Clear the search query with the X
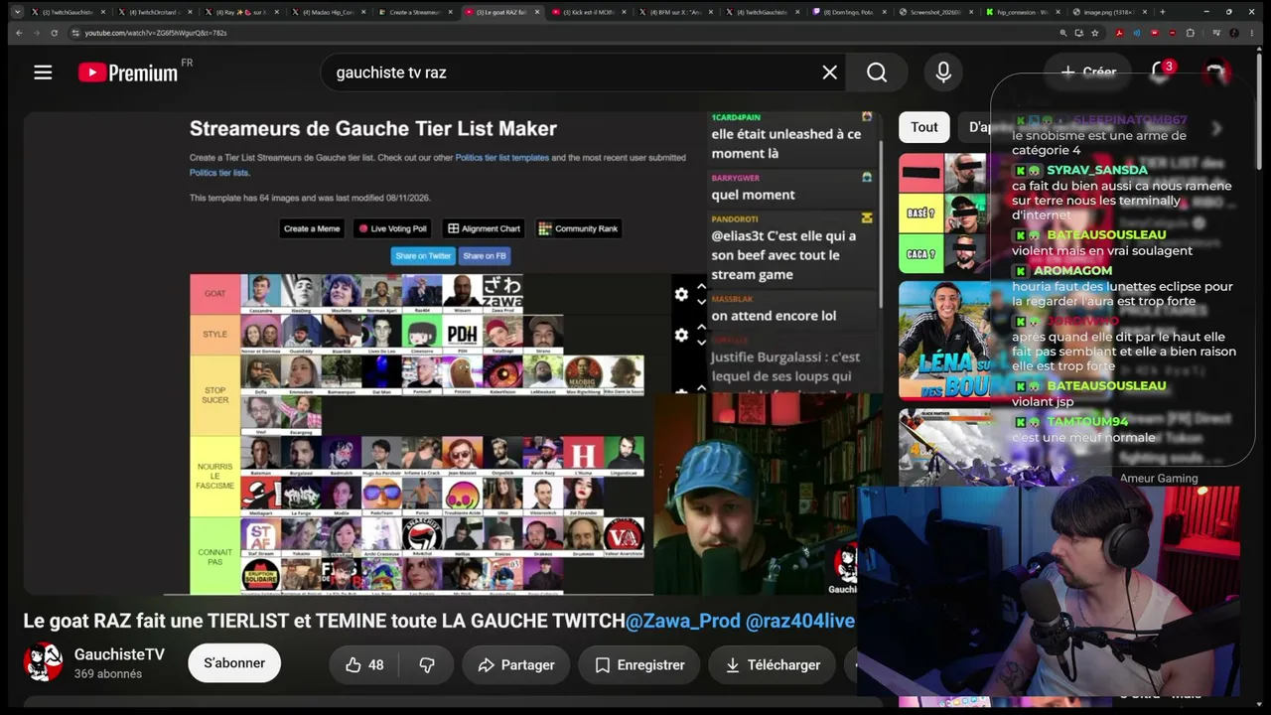Viewport: 1271px width, 715px height. [x=829, y=72]
